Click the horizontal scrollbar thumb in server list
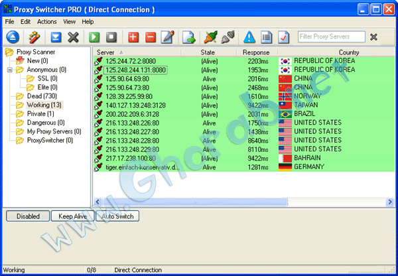 (x=195, y=202)
